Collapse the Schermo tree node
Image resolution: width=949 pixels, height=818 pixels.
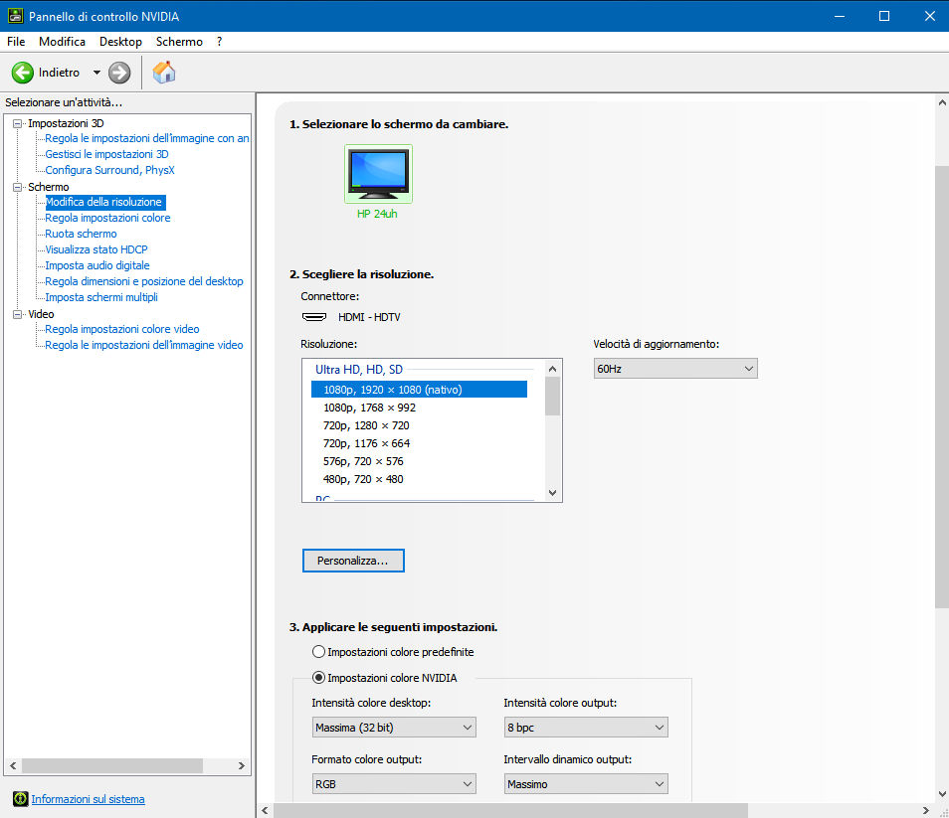18,187
